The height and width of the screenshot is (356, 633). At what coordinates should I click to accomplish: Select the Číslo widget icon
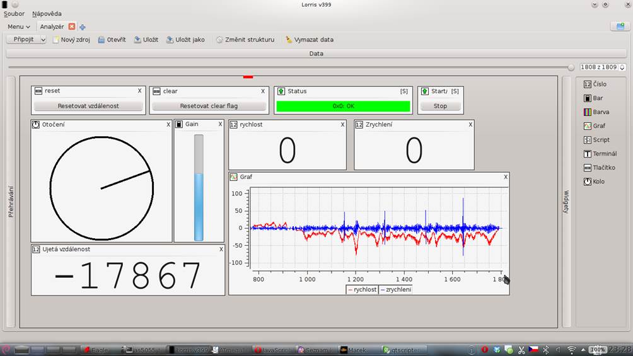click(x=587, y=84)
